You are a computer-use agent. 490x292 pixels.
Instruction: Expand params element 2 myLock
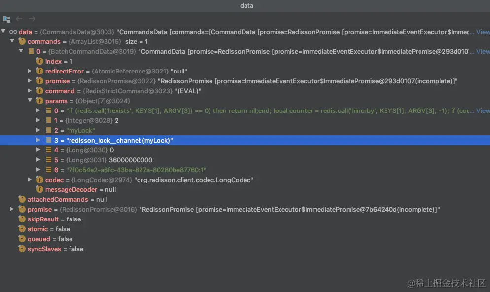38,130
